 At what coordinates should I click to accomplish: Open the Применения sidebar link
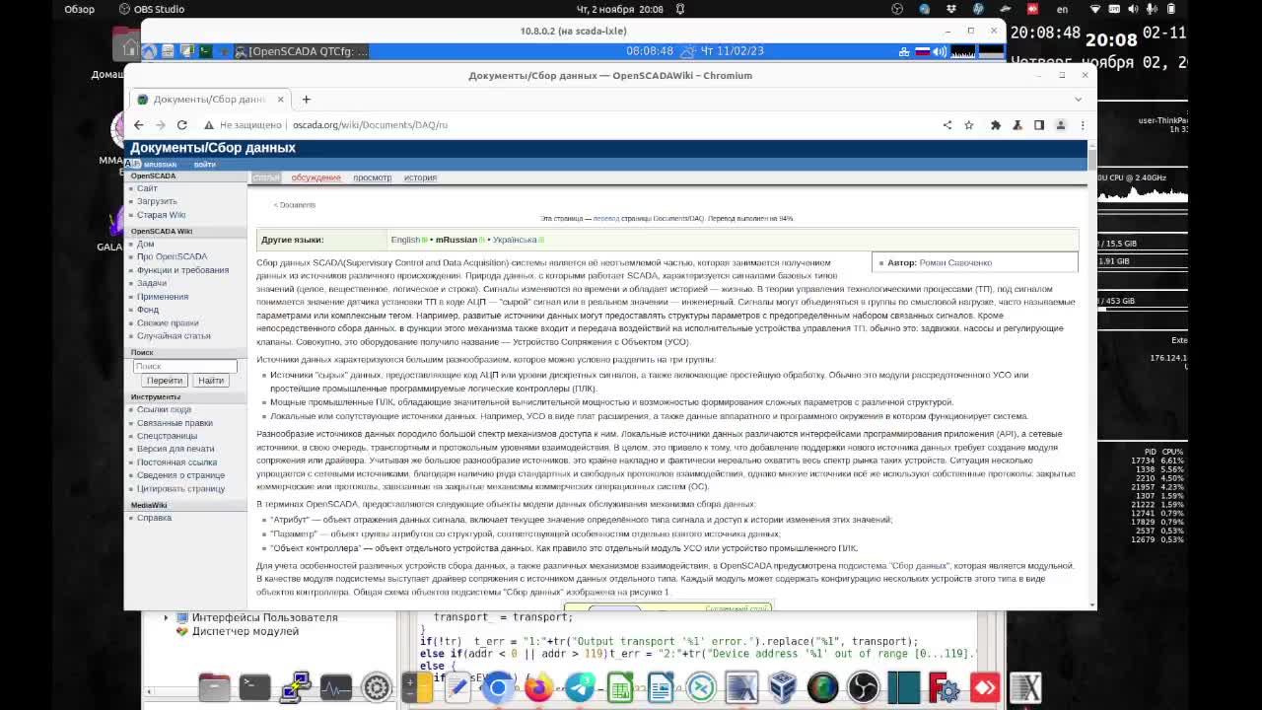(x=163, y=297)
